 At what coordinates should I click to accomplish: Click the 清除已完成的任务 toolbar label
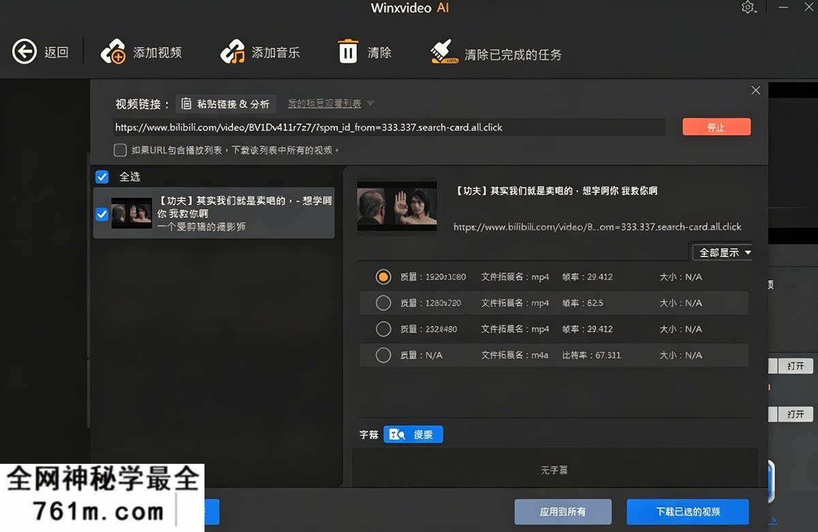[x=513, y=55]
